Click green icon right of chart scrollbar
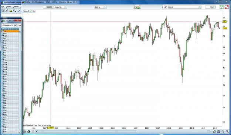 tap(214, 131)
